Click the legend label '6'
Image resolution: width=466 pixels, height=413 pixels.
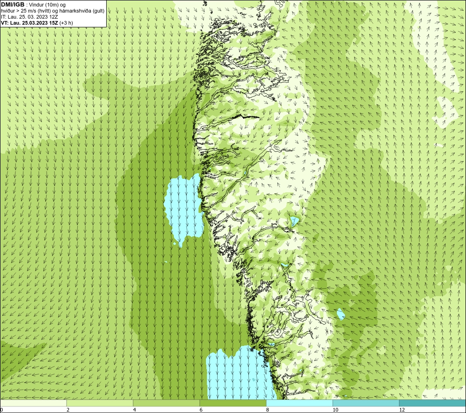(x=201, y=410)
